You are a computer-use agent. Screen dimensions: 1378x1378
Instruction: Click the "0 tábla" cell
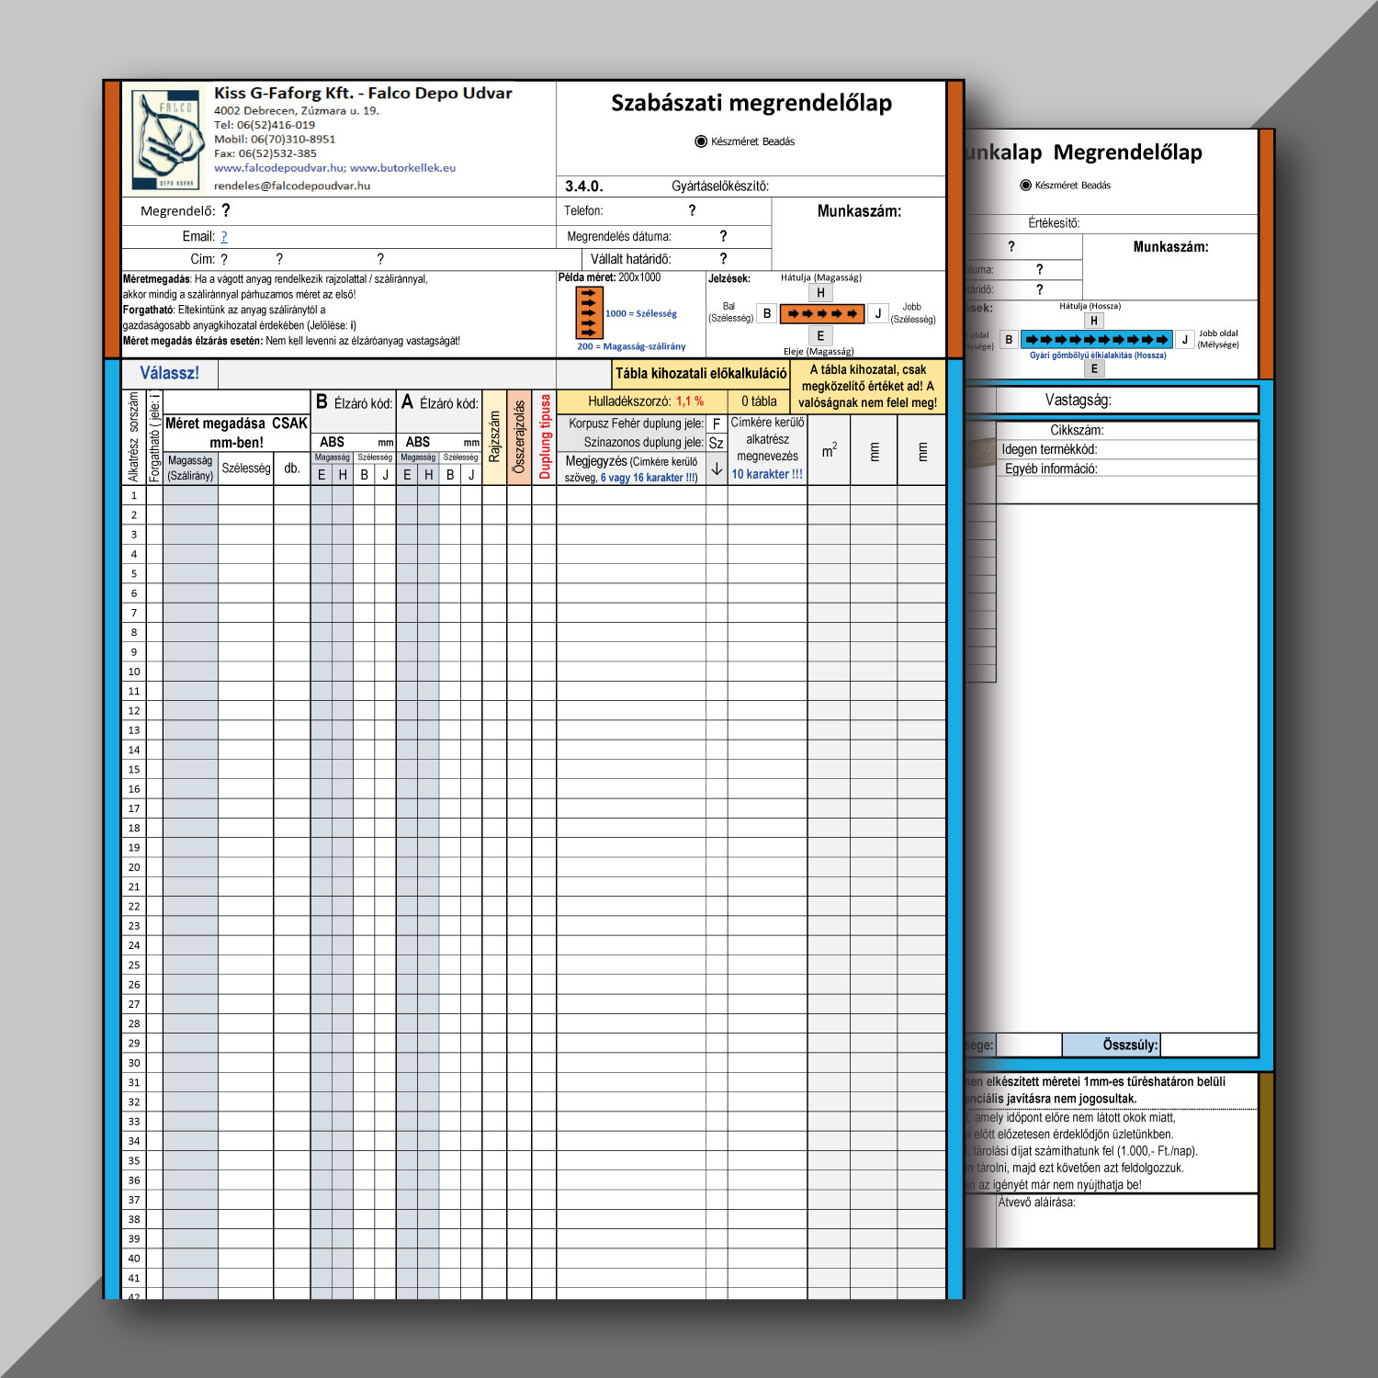(759, 401)
